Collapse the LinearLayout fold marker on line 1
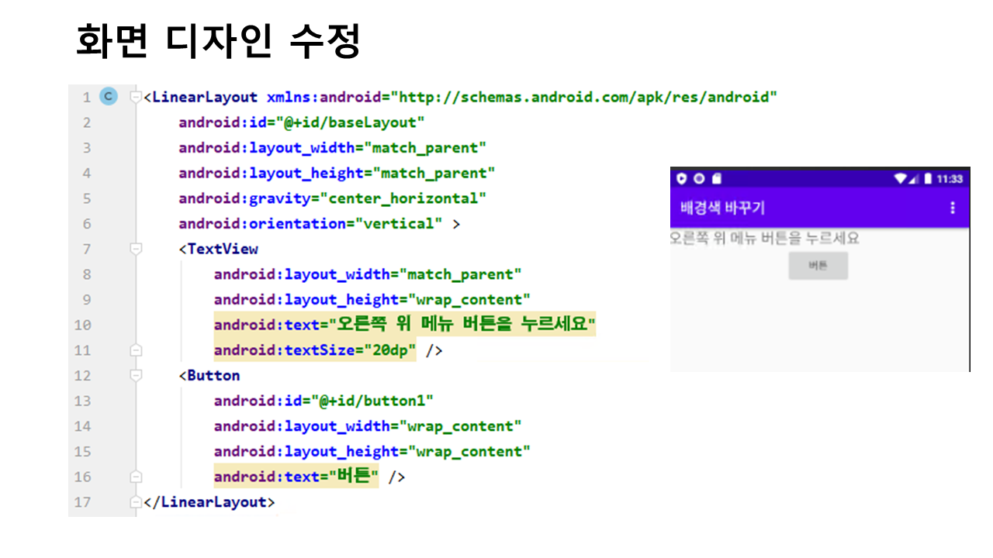The height and width of the screenshot is (558, 993). tap(136, 97)
